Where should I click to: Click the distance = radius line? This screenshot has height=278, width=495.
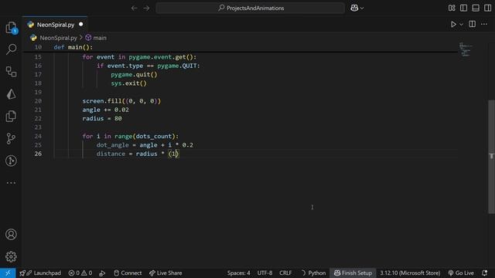[138, 154]
